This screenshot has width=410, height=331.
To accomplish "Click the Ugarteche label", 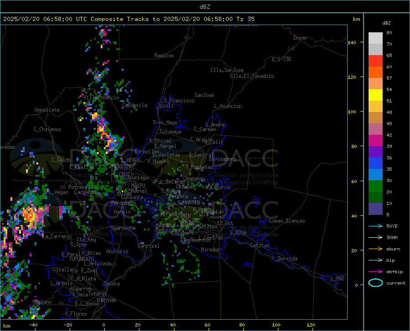I will pos(123,228).
